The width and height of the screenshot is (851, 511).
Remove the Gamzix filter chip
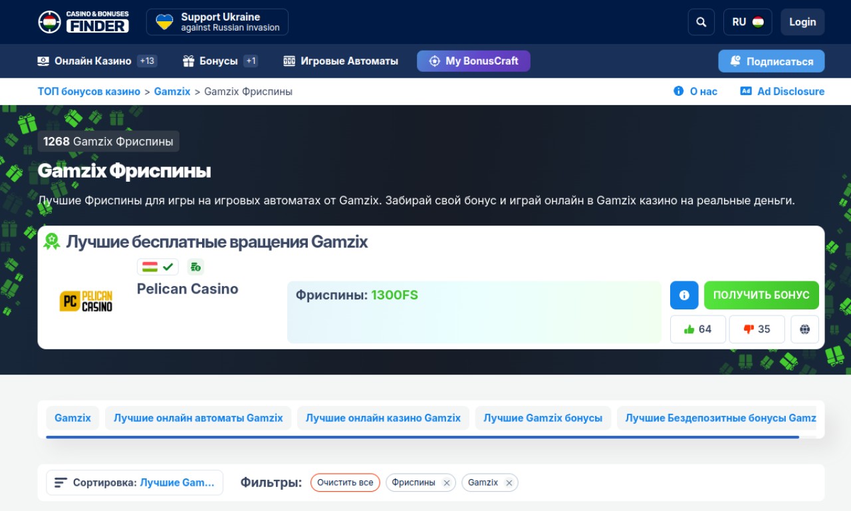(509, 483)
